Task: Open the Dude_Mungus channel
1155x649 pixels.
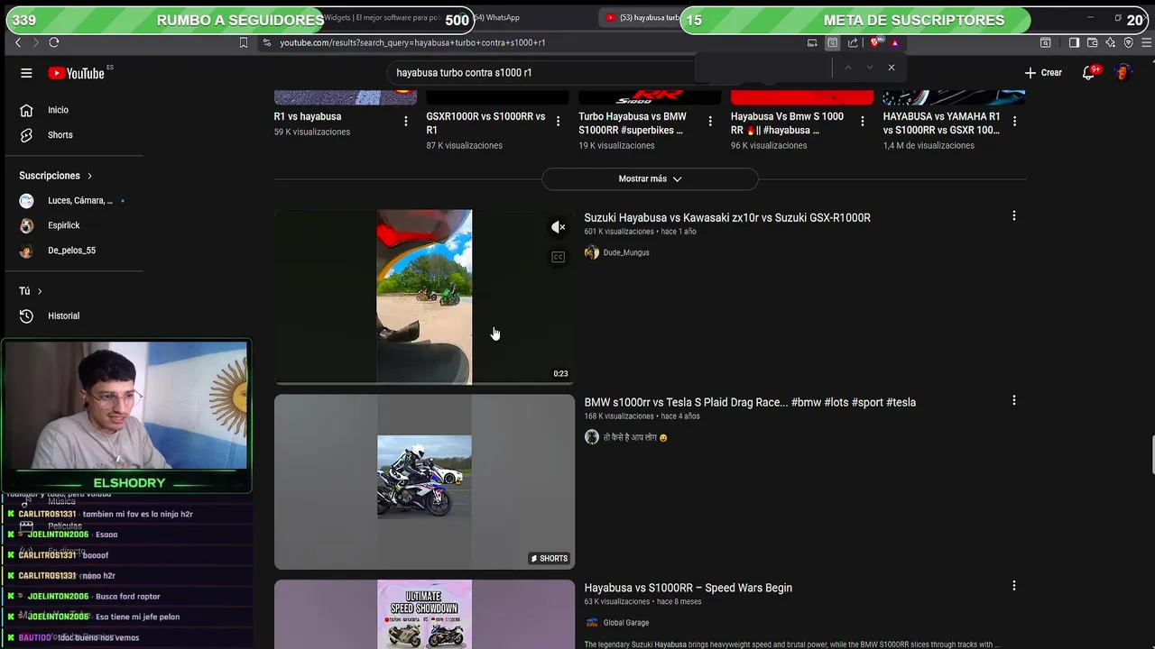Action: [x=626, y=252]
